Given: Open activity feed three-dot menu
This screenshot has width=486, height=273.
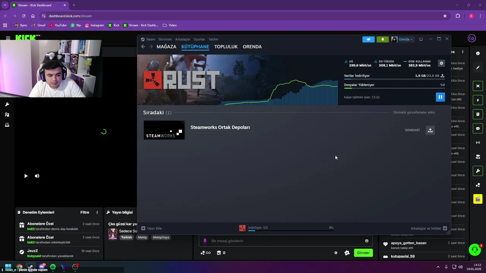Looking at the screenshot, I should (462, 52).
